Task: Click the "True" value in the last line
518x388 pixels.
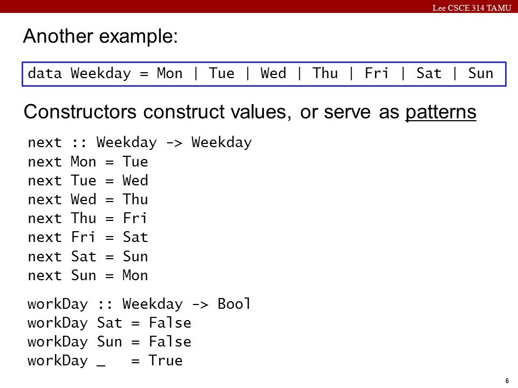Action: coord(166,361)
